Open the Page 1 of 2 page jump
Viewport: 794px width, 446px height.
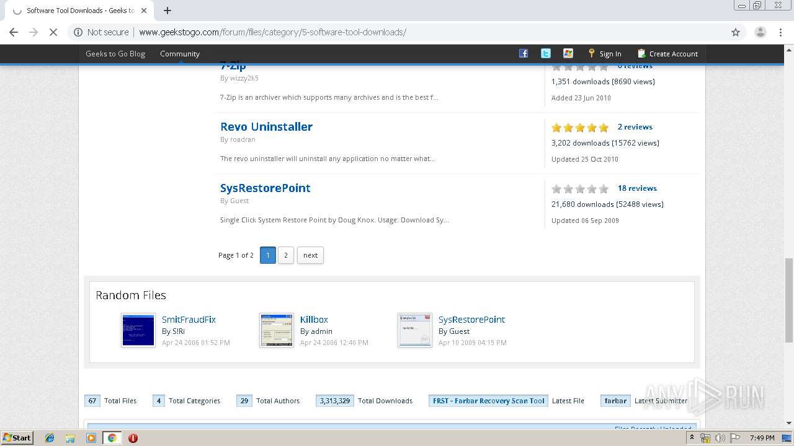236,255
